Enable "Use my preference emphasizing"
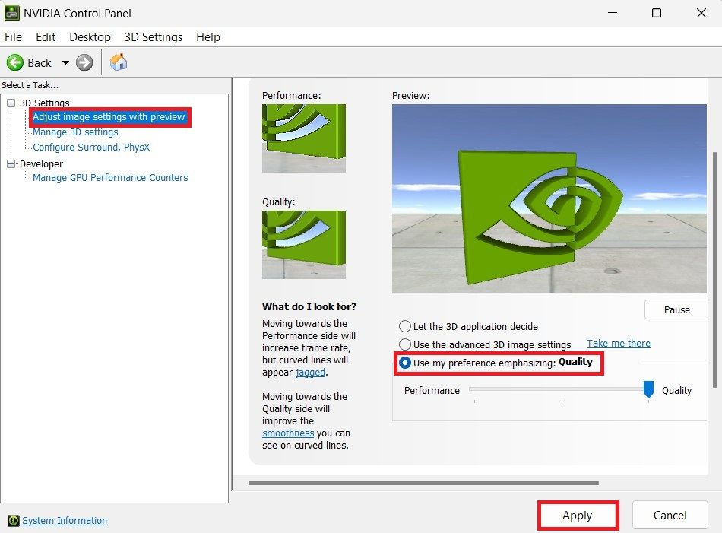The width and height of the screenshot is (722, 533). [x=404, y=363]
